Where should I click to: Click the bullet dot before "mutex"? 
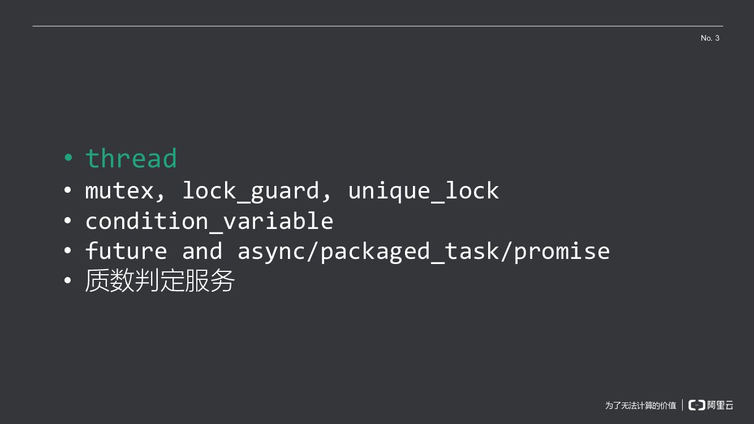[68, 191]
